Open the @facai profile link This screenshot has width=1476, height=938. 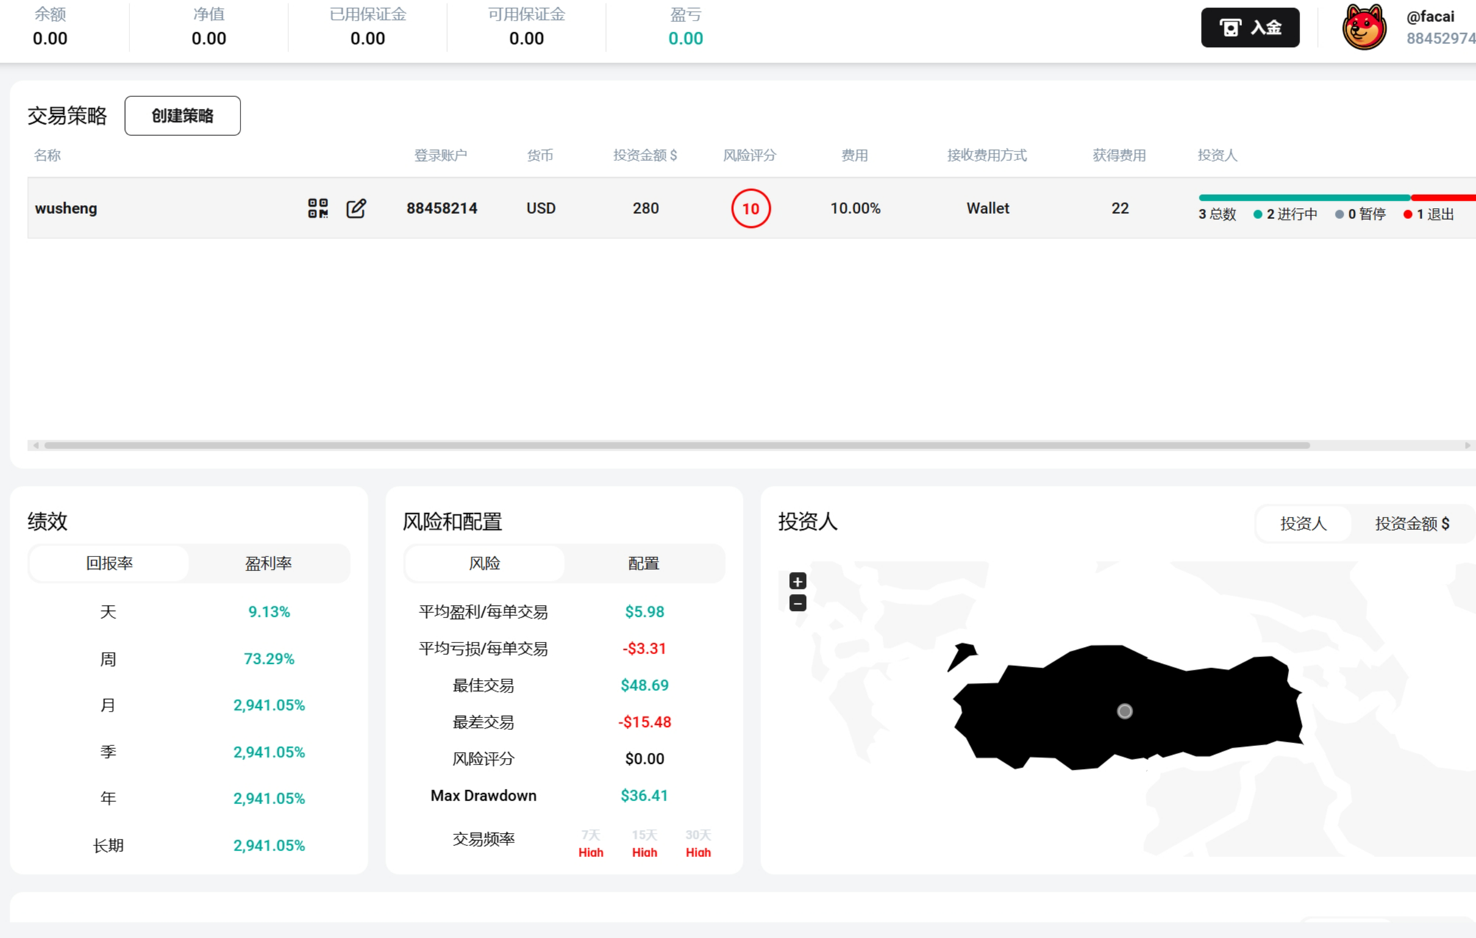(x=1429, y=15)
